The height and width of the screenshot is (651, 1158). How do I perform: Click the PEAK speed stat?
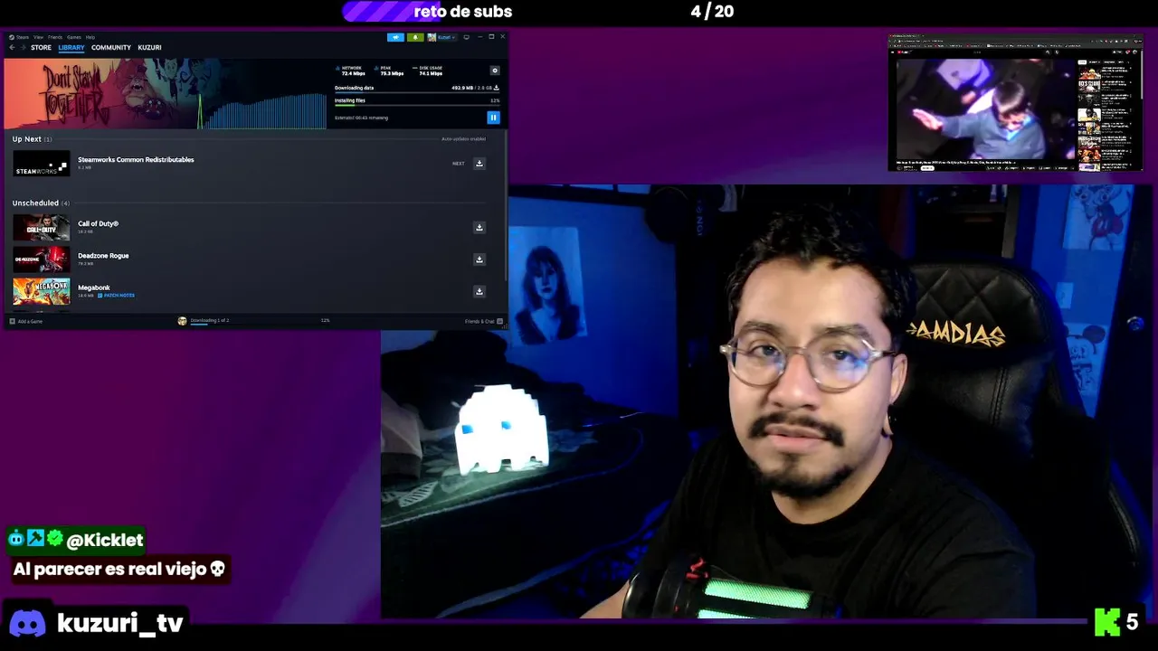[x=390, y=71]
